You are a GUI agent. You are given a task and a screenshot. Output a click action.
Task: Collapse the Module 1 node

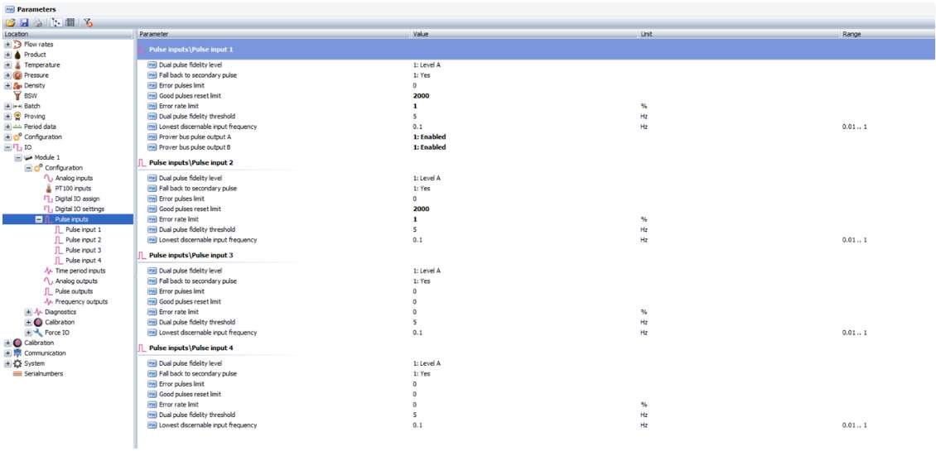pyautogui.click(x=18, y=157)
